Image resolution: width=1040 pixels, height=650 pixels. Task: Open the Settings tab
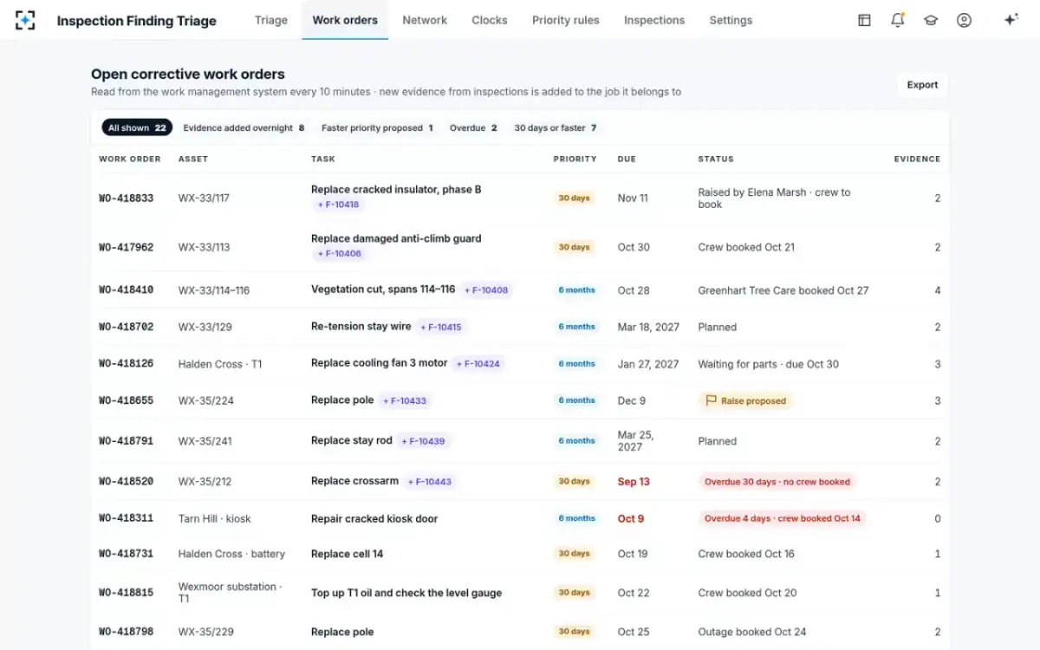[x=731, y=20]
